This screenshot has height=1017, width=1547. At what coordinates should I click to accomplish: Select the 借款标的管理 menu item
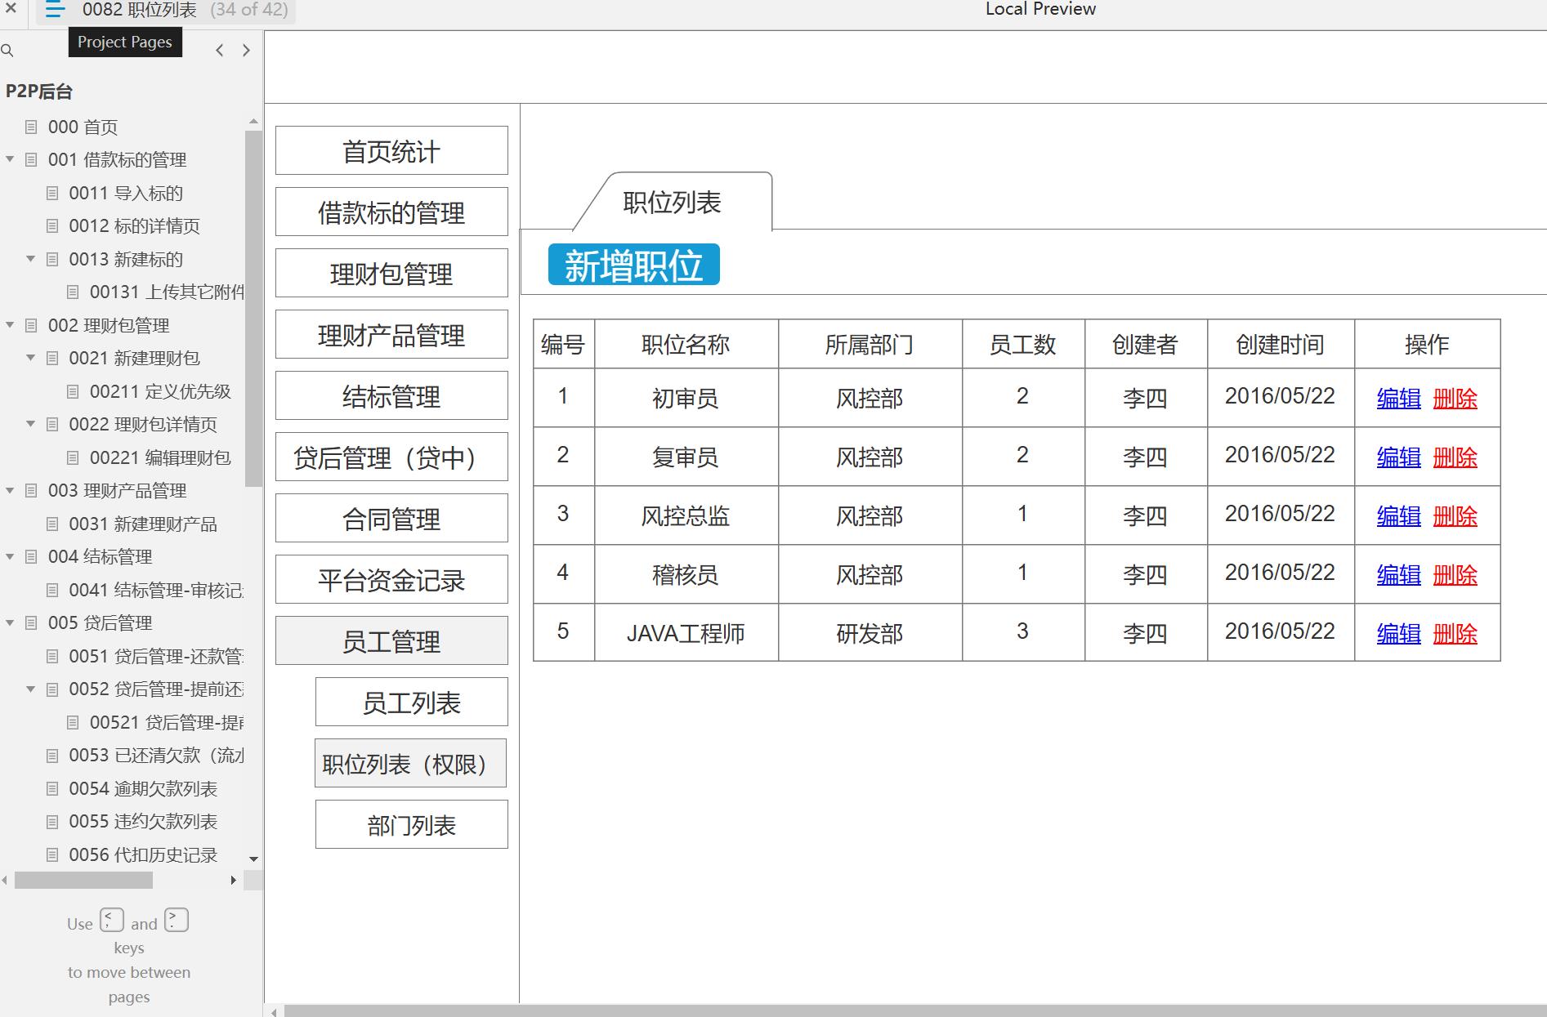pyautogui.click(x=391, y=212)
